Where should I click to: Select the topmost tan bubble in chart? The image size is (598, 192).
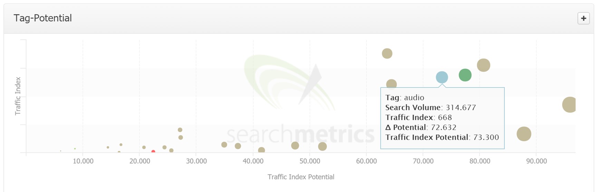387,53
